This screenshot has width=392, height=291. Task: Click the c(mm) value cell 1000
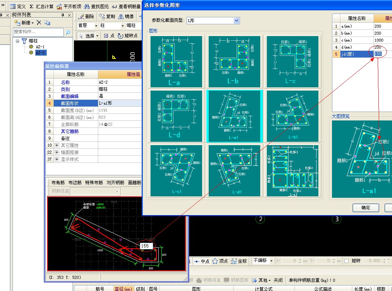coord(382,40)
